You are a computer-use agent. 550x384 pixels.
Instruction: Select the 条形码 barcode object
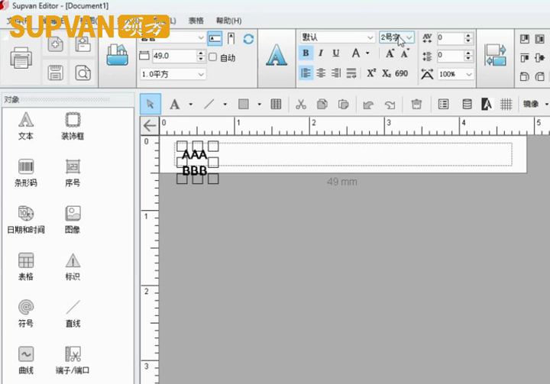[26, 172]
